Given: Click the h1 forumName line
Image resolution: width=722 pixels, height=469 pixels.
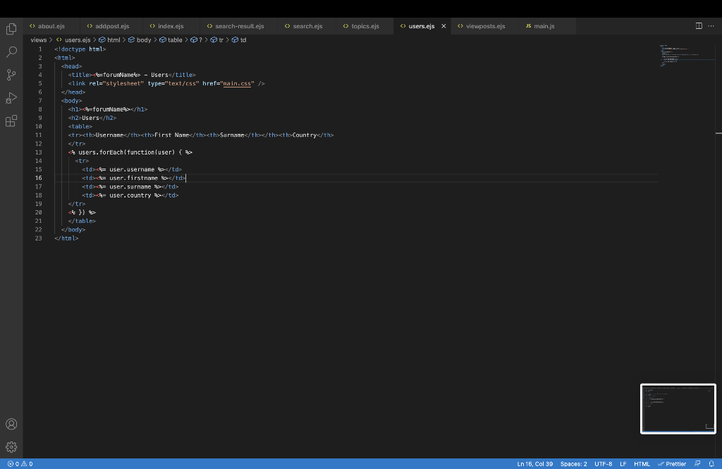Looking at the screenshot, I should tap(108, 109).
